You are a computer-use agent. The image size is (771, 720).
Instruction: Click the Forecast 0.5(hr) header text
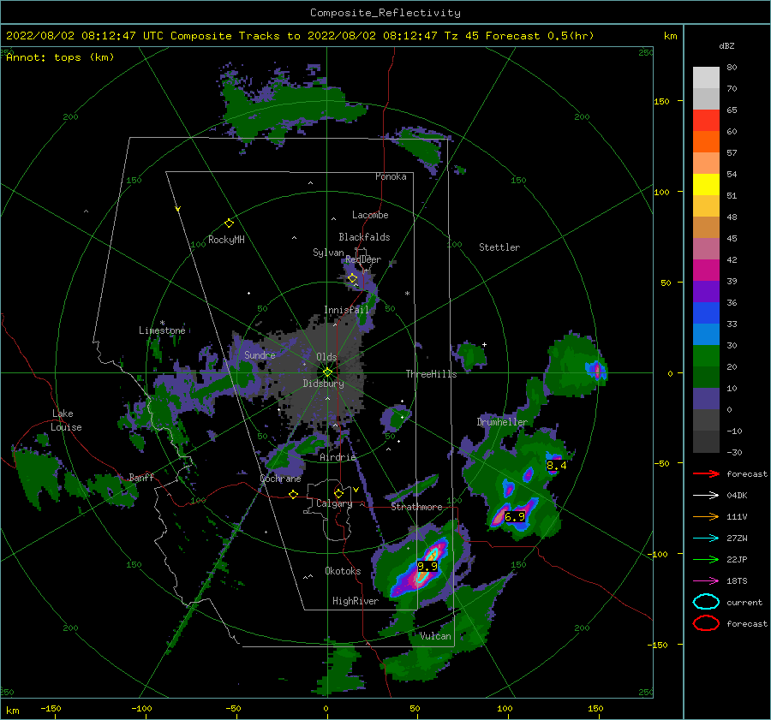coord(540,36)
